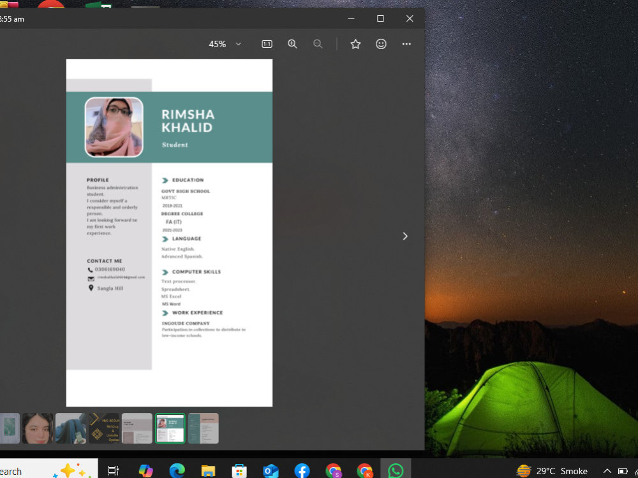Open Outlook from the taskbar

tap(271, 471)
